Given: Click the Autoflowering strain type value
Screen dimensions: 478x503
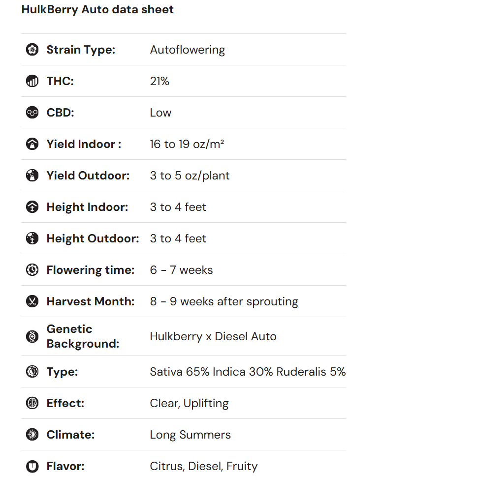Looking at the screenshot, I should 187,50.
